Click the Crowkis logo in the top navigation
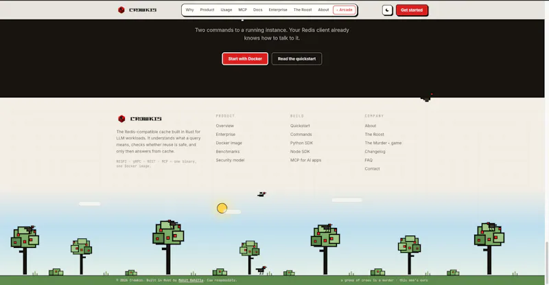Screen dimensions: 549x285 pyautogui.click(x=137, y=10)
